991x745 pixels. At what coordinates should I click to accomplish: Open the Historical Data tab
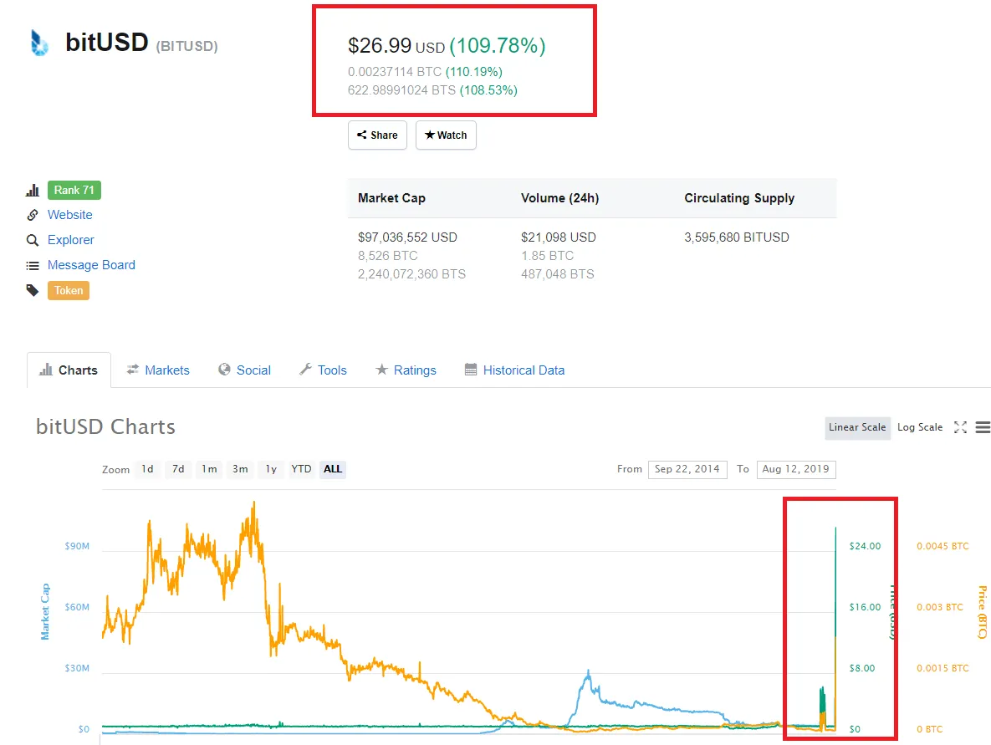[514, 370]
